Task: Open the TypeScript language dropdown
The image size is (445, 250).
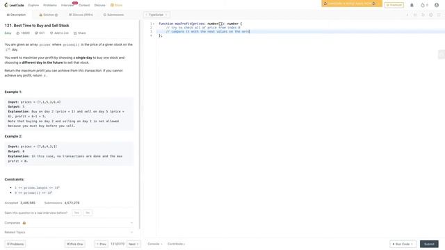Action: click(x=156, y=15)
